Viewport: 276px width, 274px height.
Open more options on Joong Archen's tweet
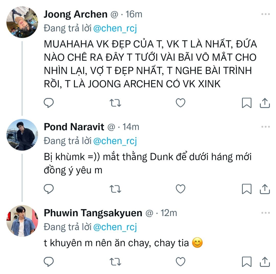[x=266, y=14]
